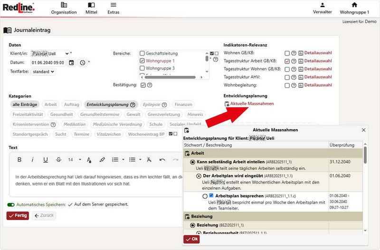Open the Extras menu

(113, 8)
